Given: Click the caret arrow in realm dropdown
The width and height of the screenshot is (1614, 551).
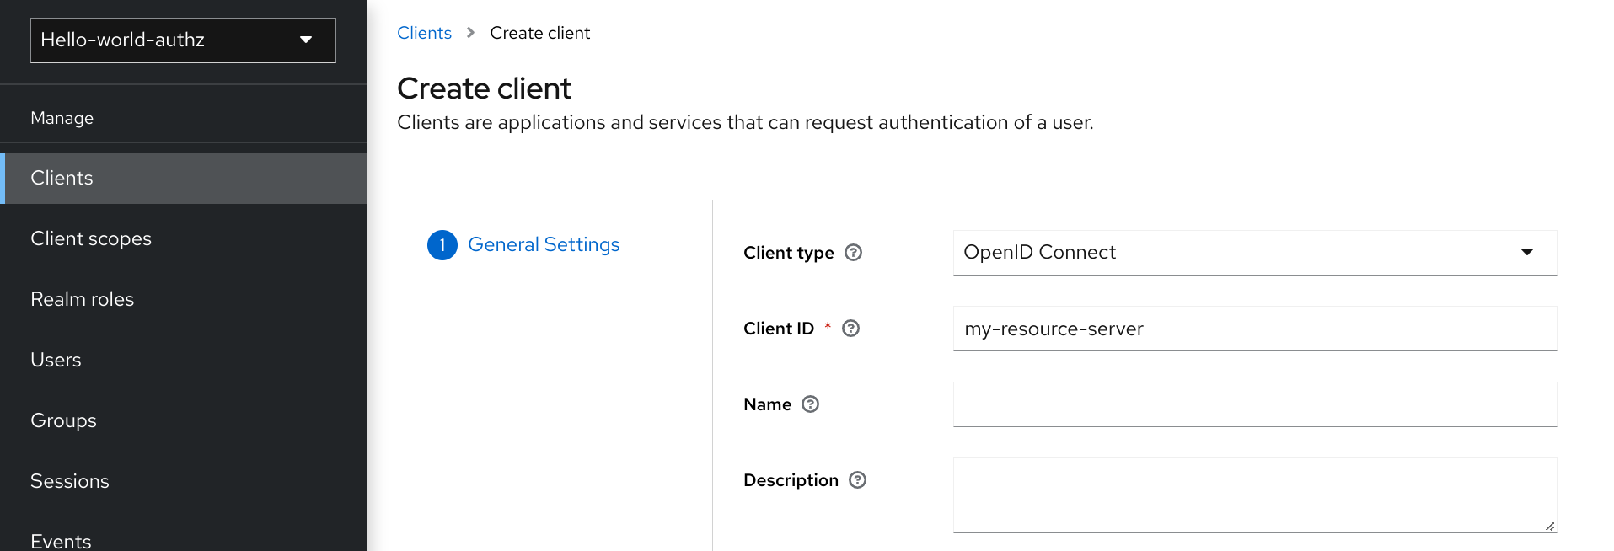Looking at the screenshot, I should tap(306, 40).
